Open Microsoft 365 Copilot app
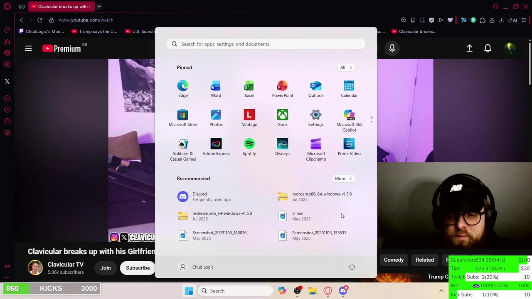 pos(349,120)
